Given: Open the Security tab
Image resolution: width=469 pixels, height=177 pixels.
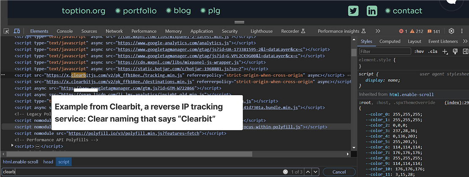Looking at the screenshot, I should (230, 31).
